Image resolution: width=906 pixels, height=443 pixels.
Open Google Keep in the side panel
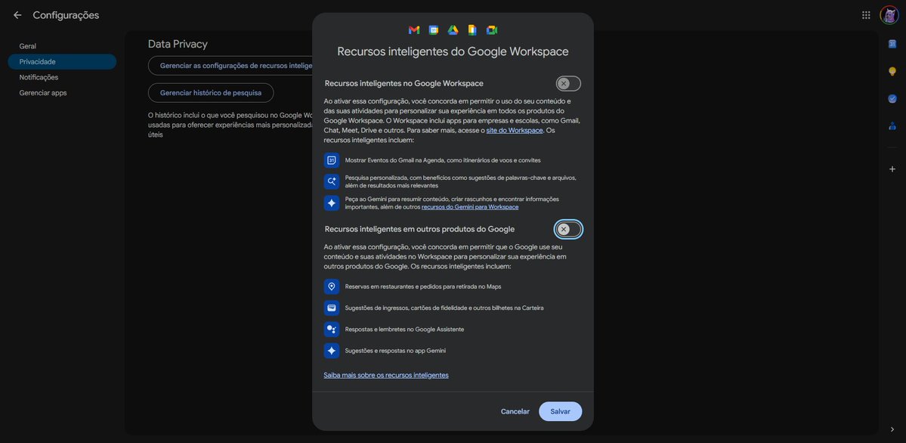[892, 71]
